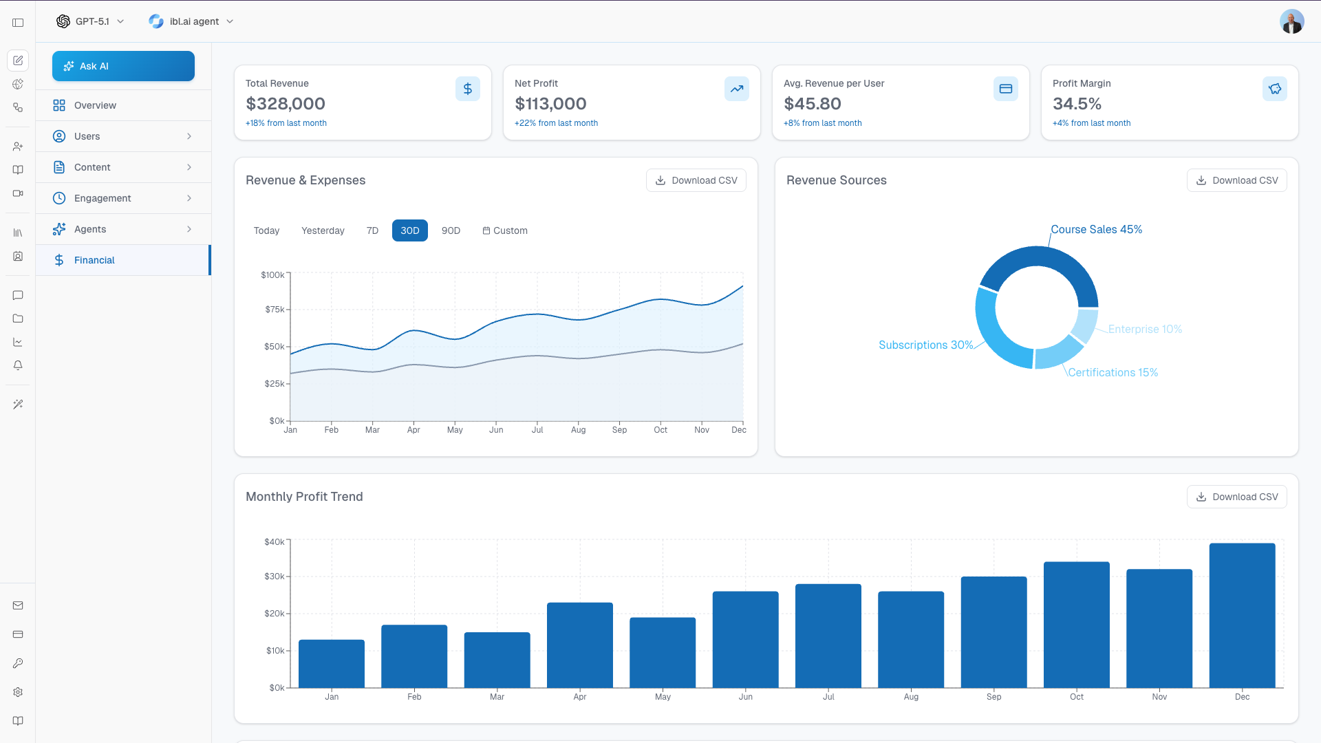The width and height of the screenshot is (1321, 743).
Task: Click the Ask AI button
Action: [123, 66]
